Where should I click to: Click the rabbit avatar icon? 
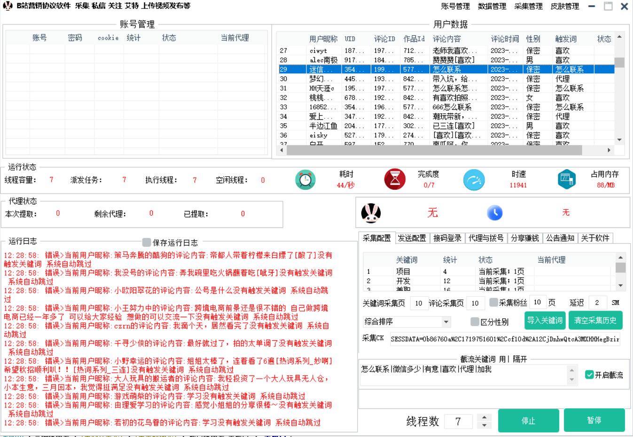click(x=371, y=213)
